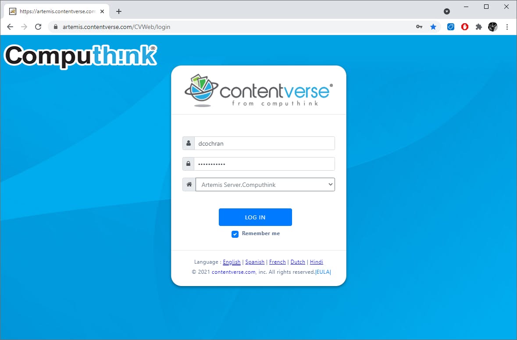Open the red stop-hand extension icon
This screenshot has width=517, height=340.
click(x=465, y=27)
